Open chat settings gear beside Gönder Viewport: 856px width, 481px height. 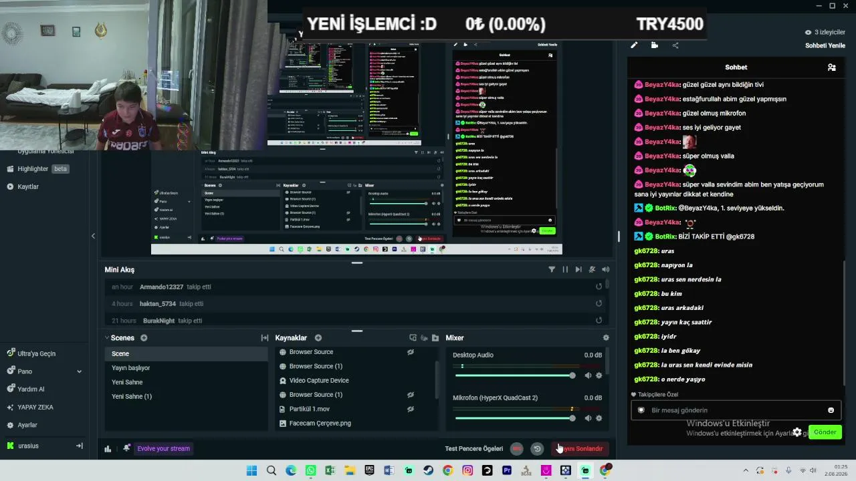click(797, 432)
